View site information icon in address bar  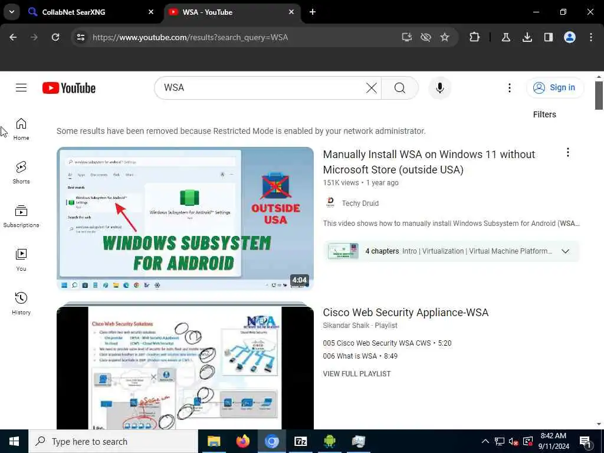click(x=81, y=37)
